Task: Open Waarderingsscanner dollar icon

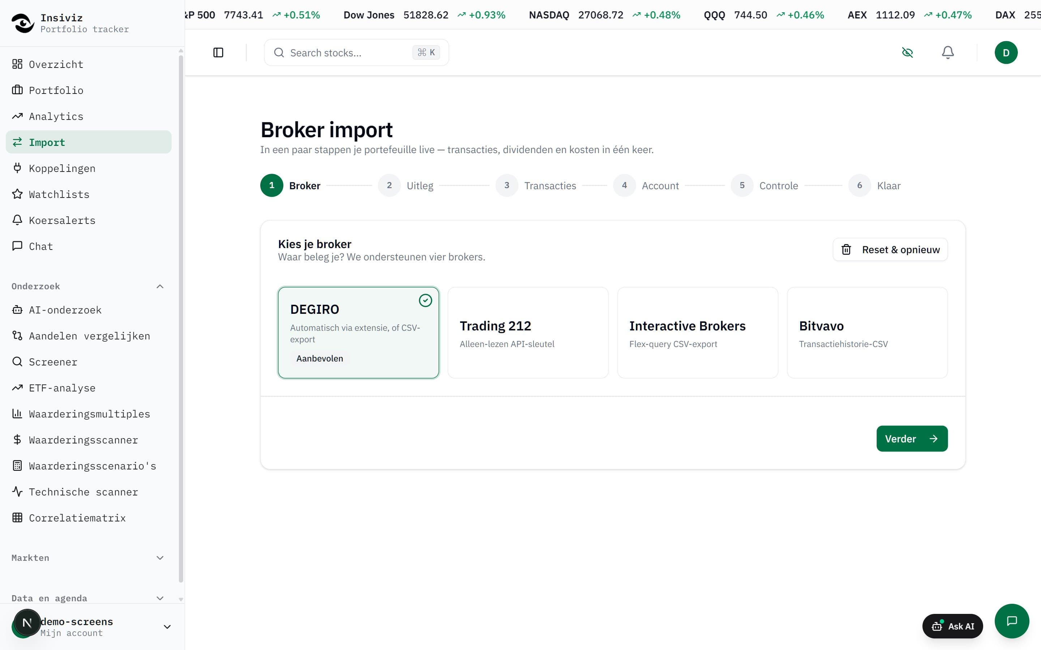Action: (17, 440)
